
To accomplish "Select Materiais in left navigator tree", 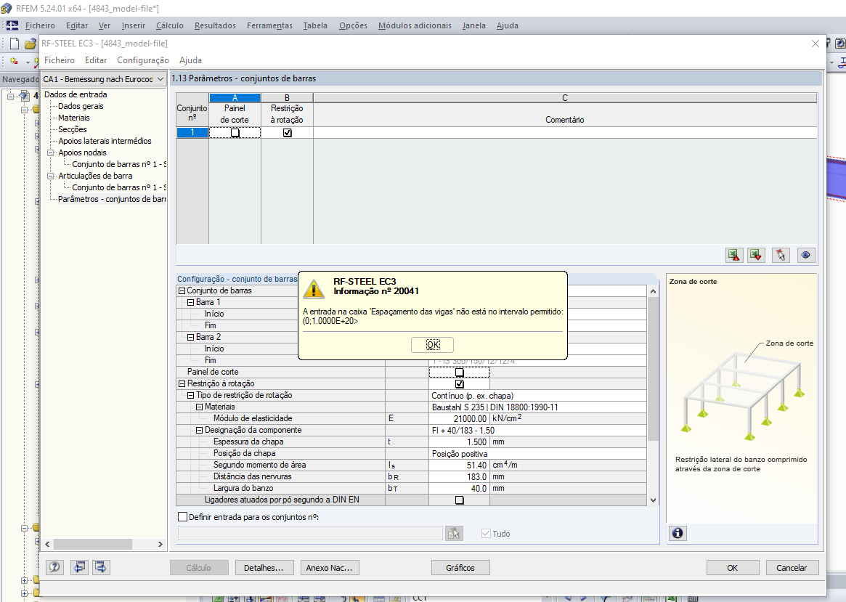I will 74,118.
